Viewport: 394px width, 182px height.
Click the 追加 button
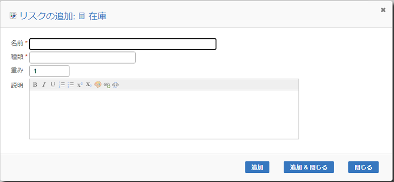click(x=257, y=167)
